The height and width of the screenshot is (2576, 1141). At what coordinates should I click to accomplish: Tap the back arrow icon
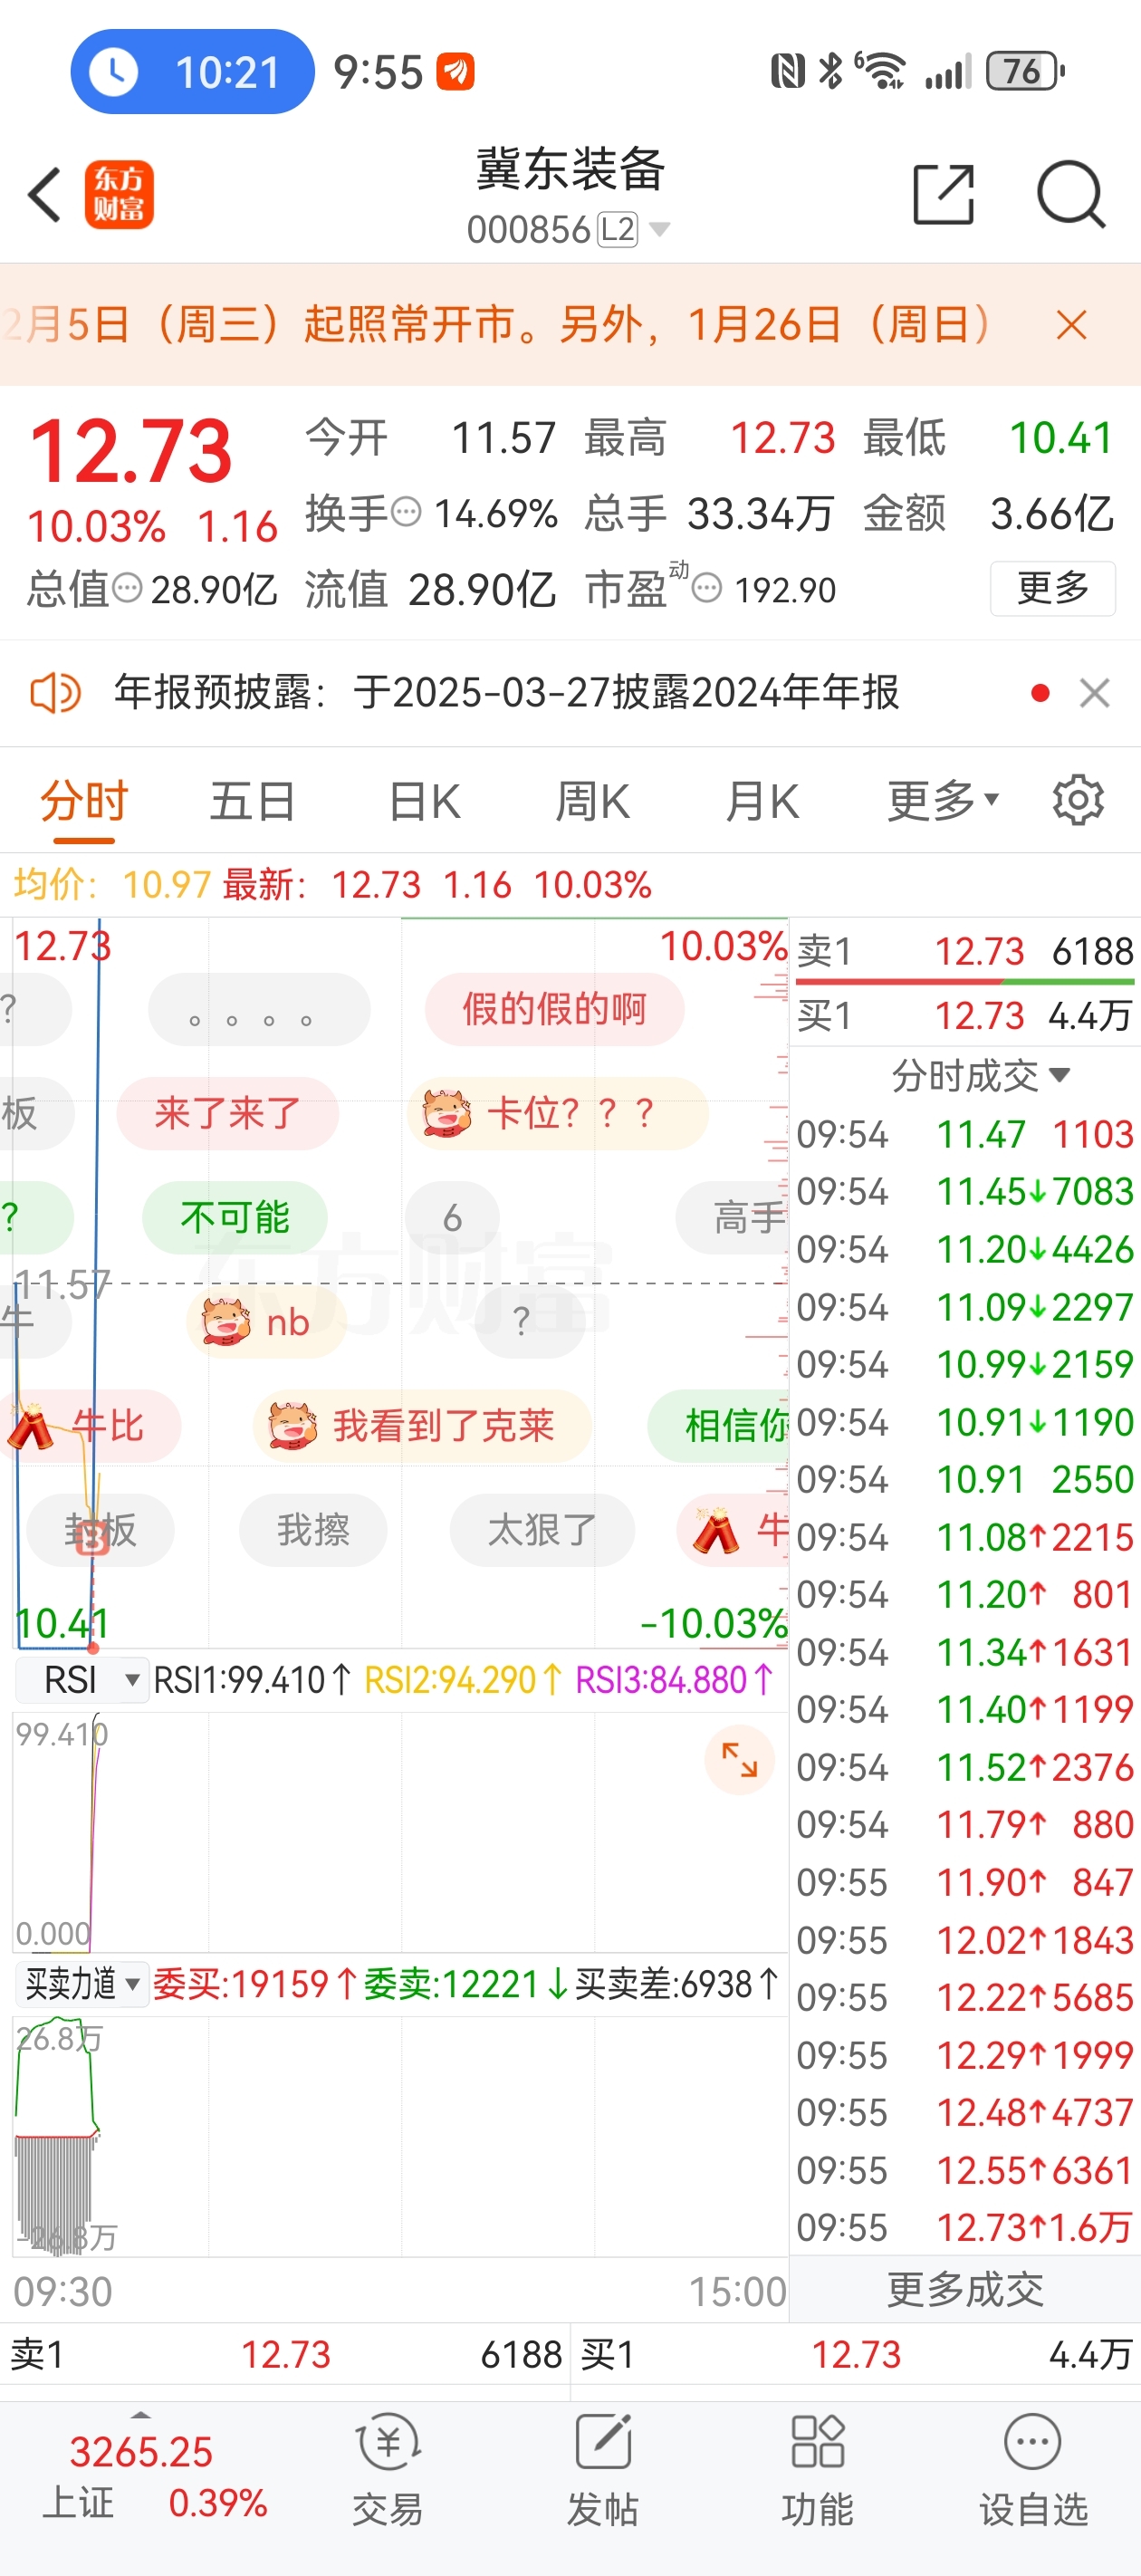(45, 194)
